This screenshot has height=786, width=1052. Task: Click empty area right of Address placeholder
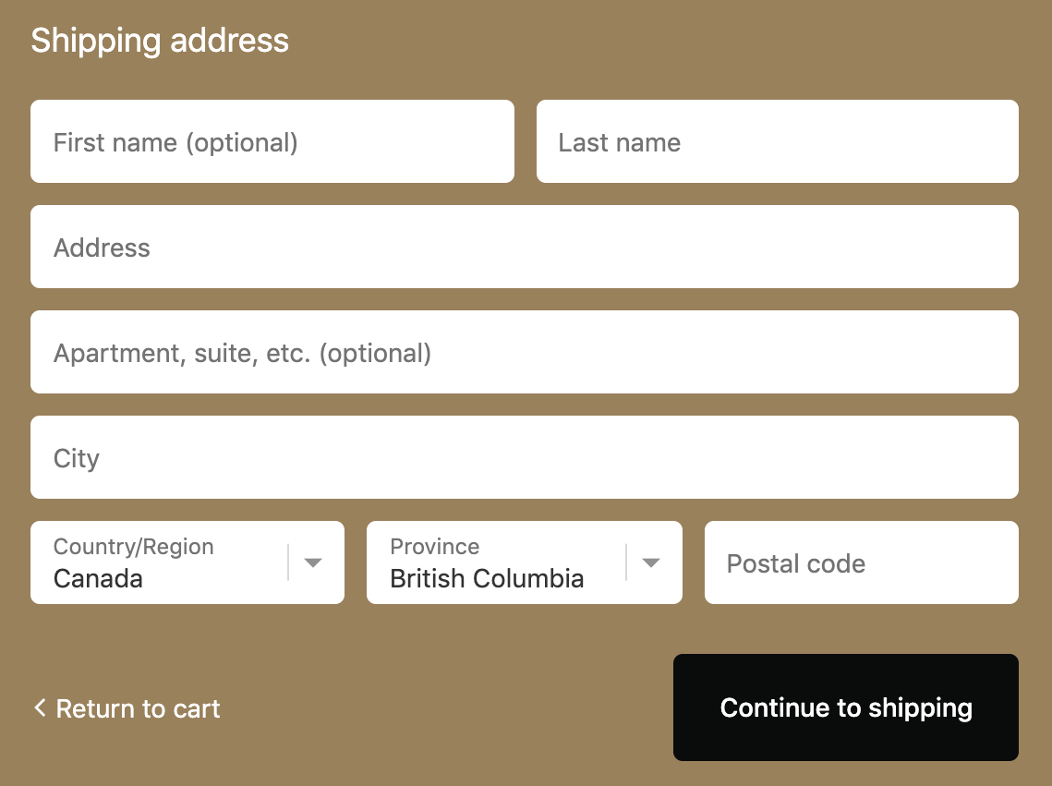coord(647,248)
